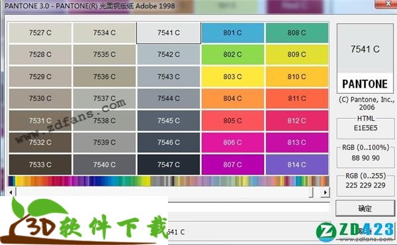Select the 7528 C color swatch
Image resolution: width=397 pixels, height=245 pixels.
[40, 55]
